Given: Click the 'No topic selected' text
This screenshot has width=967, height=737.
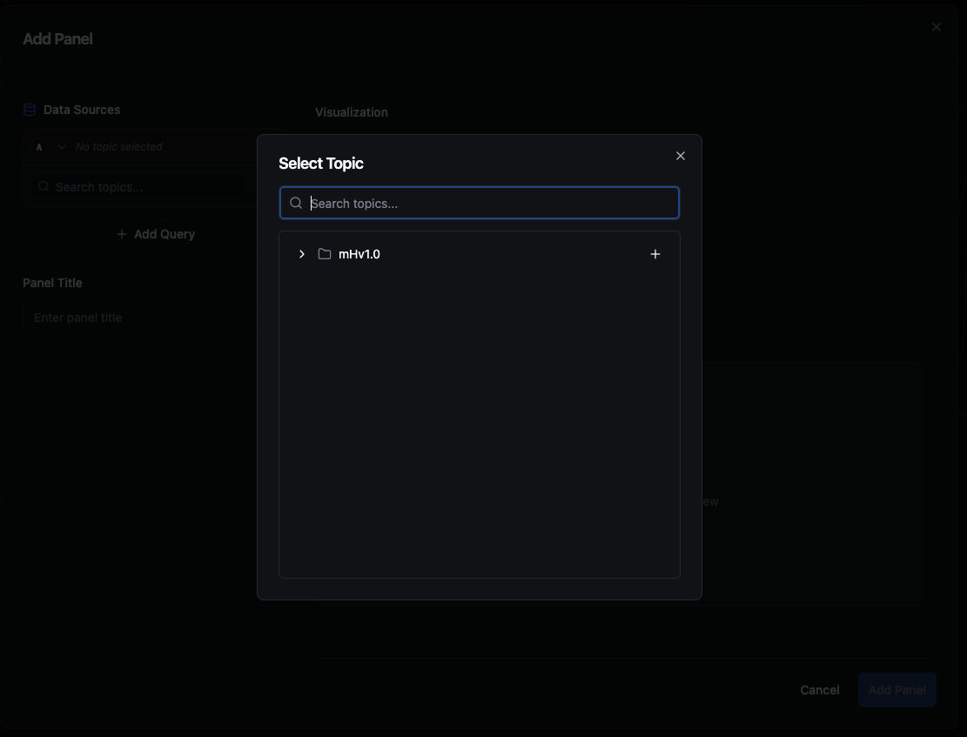Looking at the screenshot, I should coord(119,147).
